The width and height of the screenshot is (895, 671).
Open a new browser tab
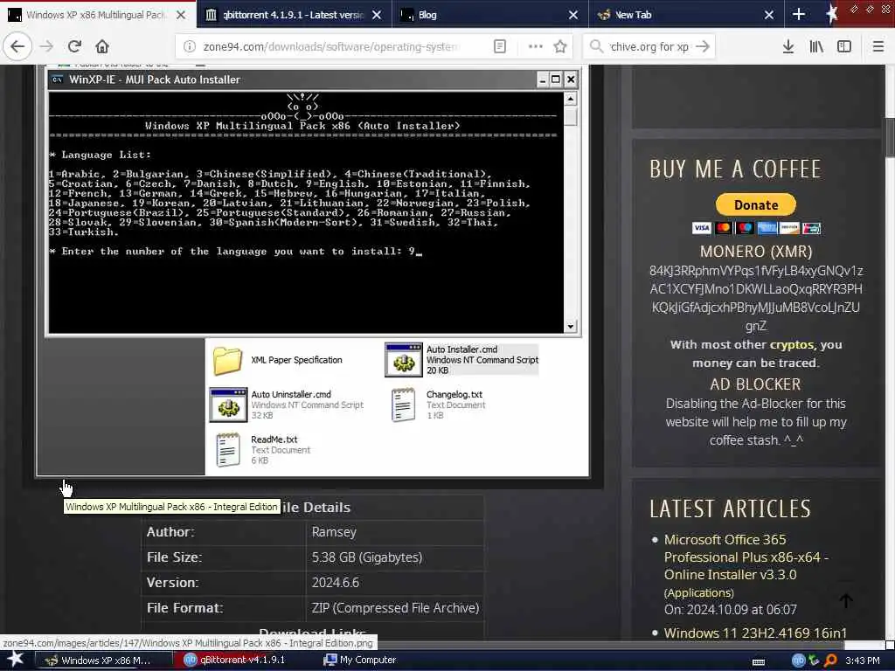[799, 14]
